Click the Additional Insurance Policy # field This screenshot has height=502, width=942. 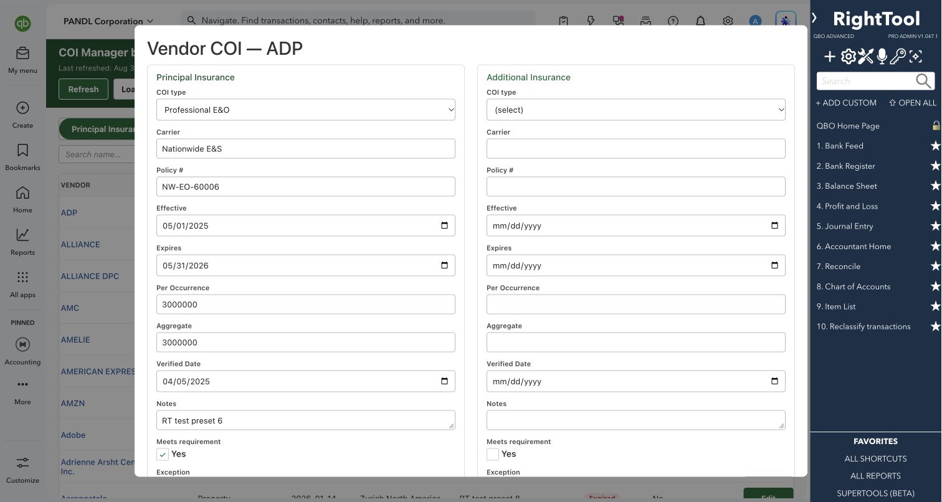pyautogui.click(x=636, y=187)
